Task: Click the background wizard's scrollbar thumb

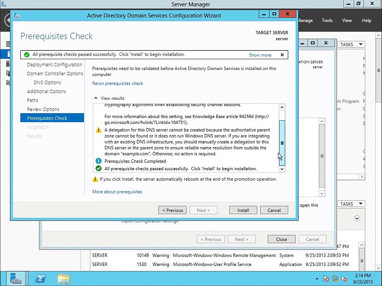Action: 322,156
